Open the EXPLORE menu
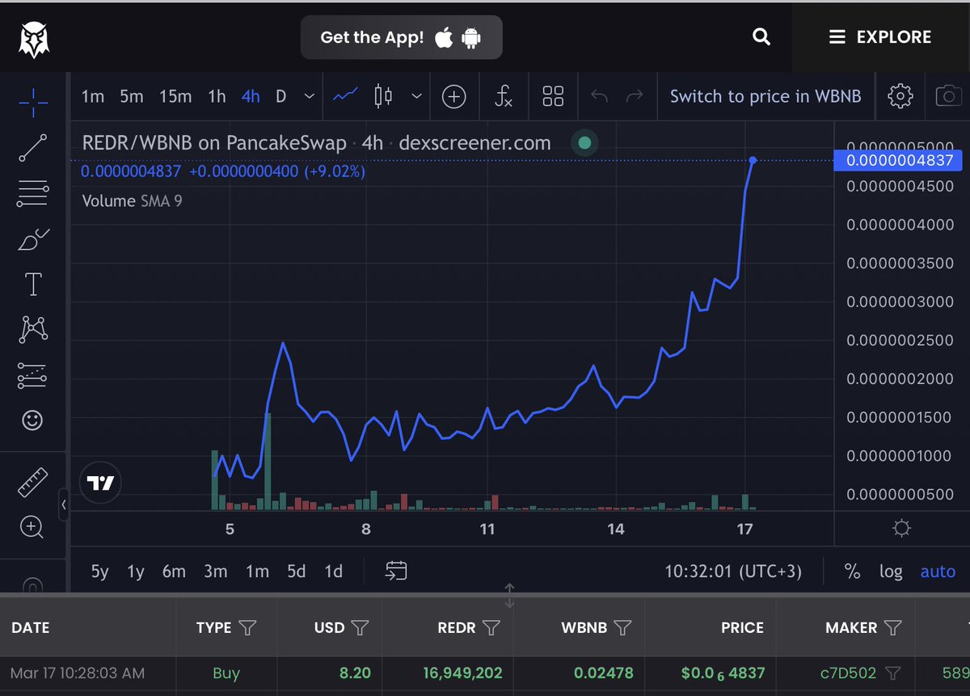 click(x=880, y=37)
